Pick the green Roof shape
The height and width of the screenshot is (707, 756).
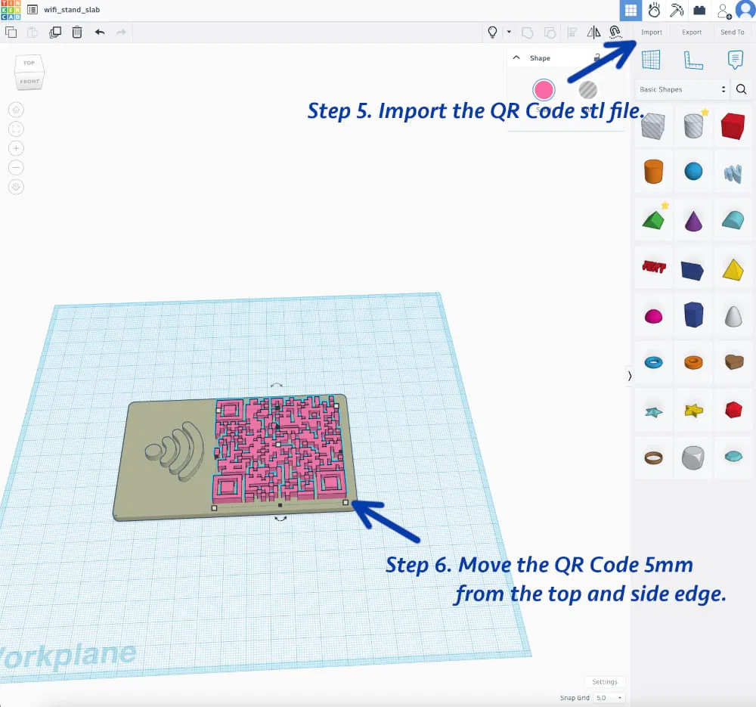653,220
